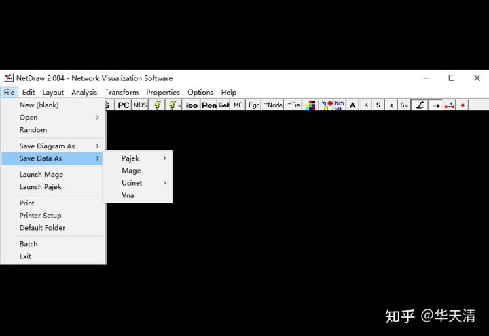Open the node color palette icon
The height and width of the screenshot is (336, 489).
(310, 105)
